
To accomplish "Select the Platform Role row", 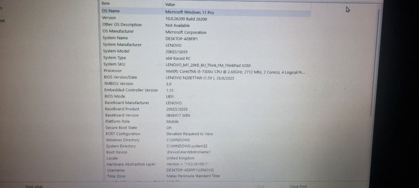I will (205, 122).
